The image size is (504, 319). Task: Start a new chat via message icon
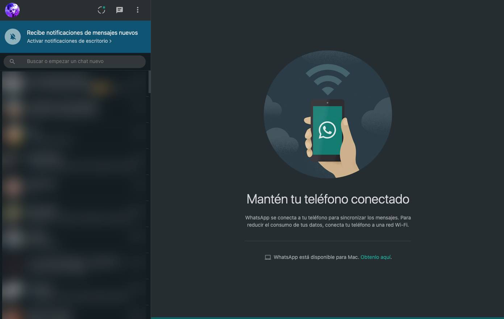(120, 10)
